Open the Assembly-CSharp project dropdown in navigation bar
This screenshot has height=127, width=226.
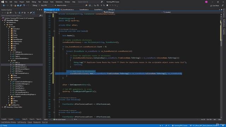click(73, 12)
